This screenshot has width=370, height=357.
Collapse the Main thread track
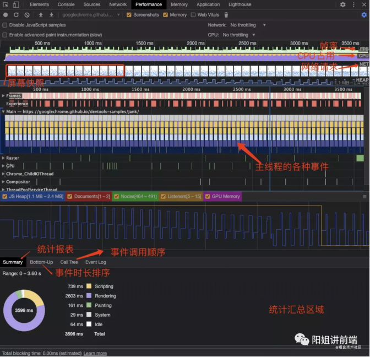point(3,111)
